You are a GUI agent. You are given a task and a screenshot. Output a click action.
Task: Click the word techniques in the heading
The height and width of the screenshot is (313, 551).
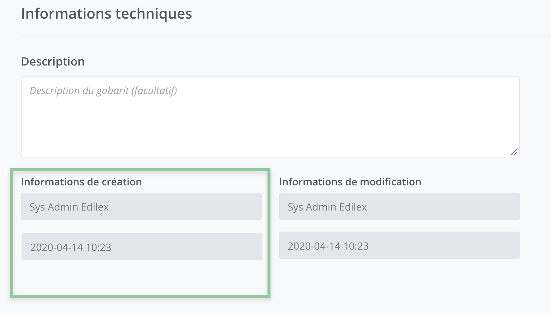point(153,14)
